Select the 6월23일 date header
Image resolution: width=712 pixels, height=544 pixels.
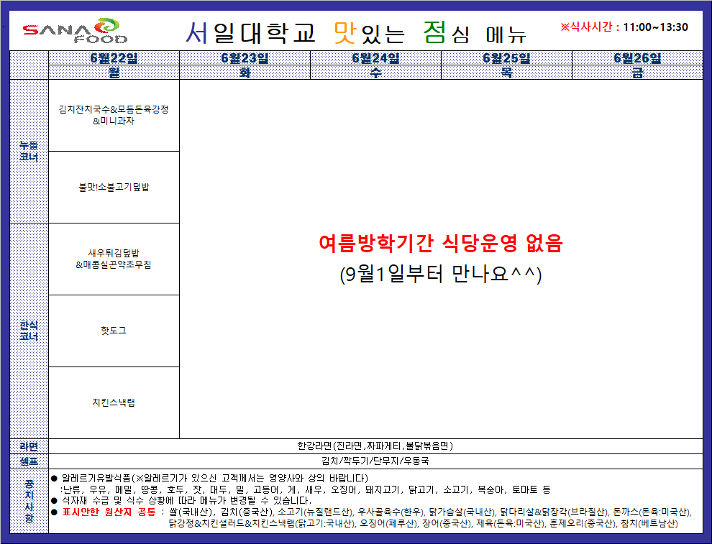click(x=245, y=58)
